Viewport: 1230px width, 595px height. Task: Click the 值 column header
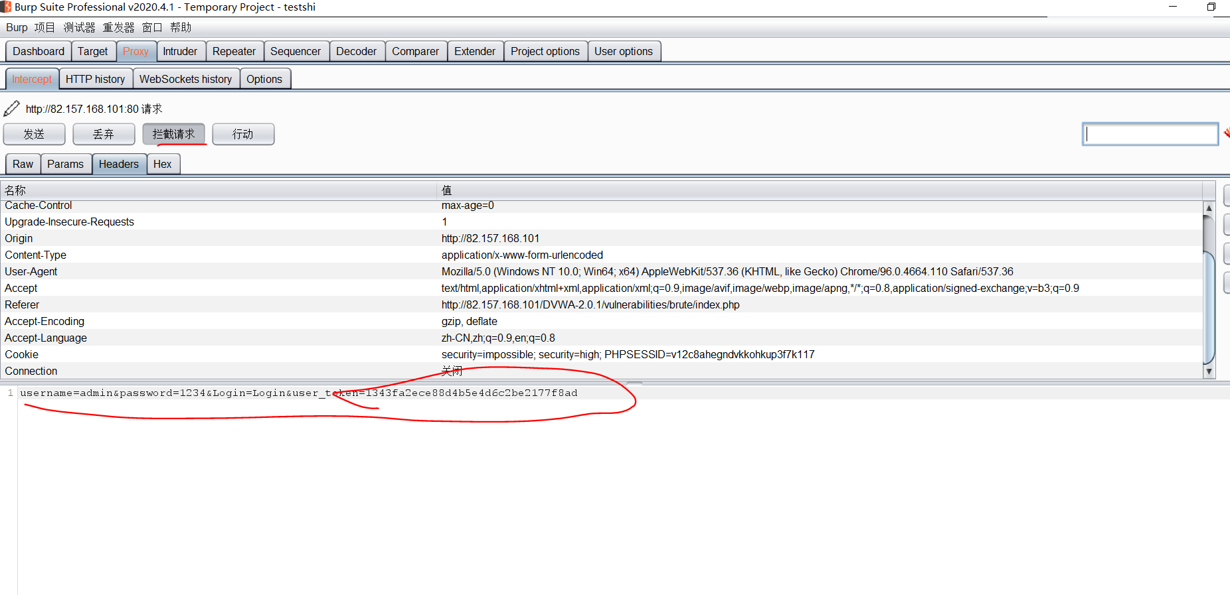[x=820, y=190]
